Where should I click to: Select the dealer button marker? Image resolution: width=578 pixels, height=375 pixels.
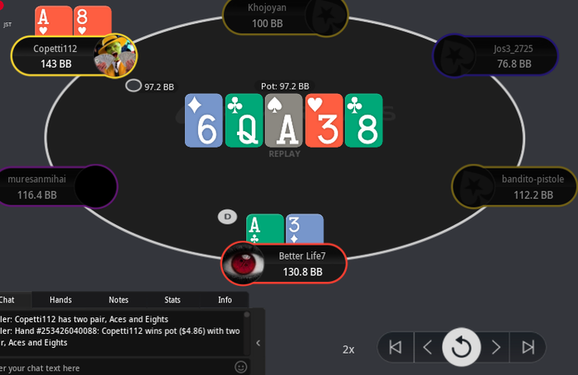(227, 217)
